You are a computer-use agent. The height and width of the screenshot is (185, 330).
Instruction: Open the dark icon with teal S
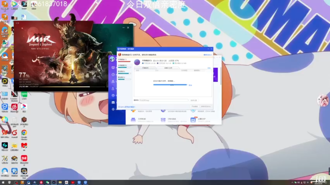[x=5, y=146]
